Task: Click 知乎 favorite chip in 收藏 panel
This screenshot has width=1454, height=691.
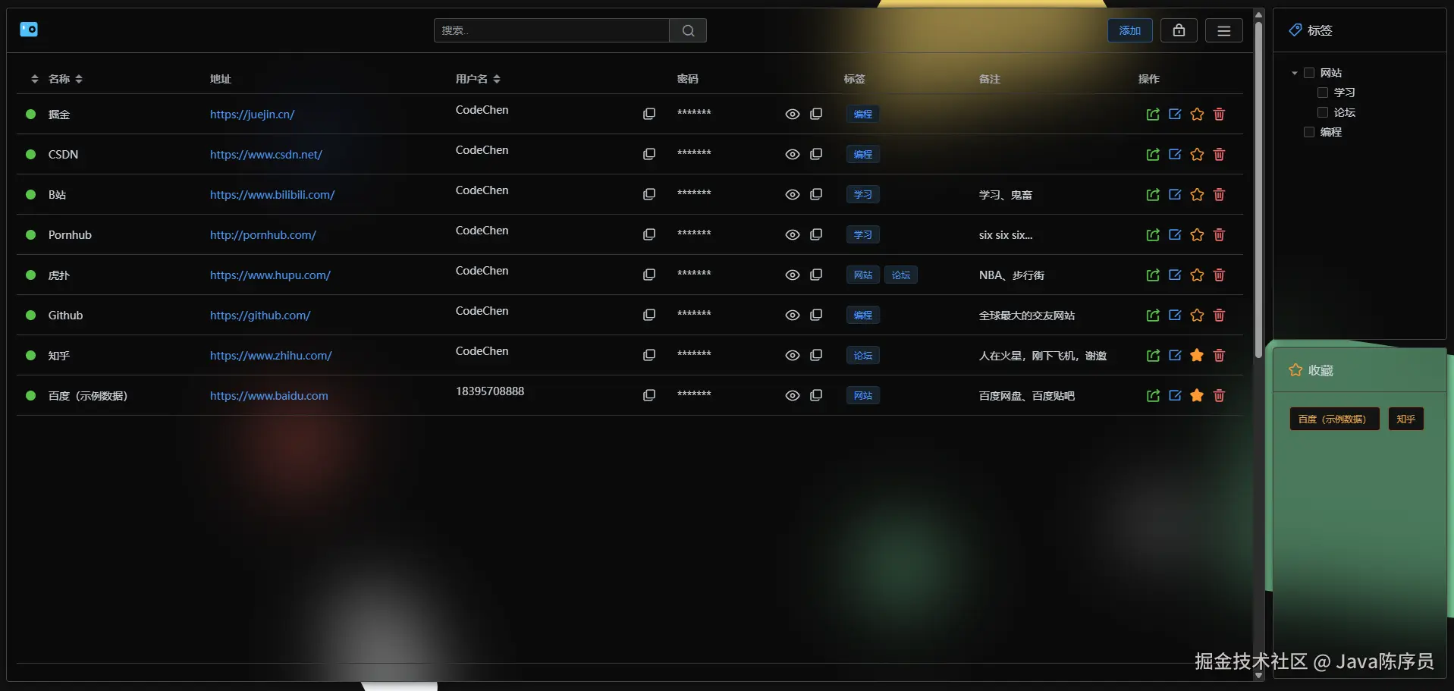Action: [x=1406, y=419]
